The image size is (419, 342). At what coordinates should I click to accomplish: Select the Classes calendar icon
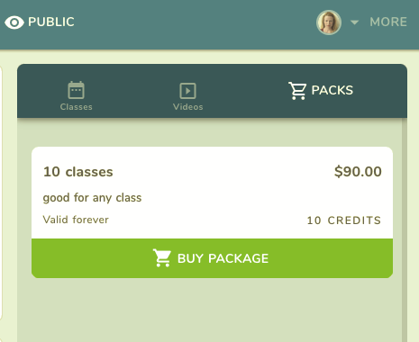tap(76, 90)
